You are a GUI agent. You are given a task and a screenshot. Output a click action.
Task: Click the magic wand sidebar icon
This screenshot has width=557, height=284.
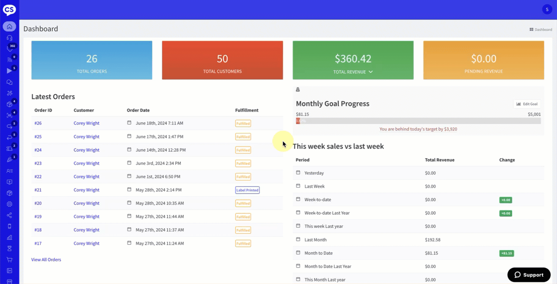coord(9,93)
